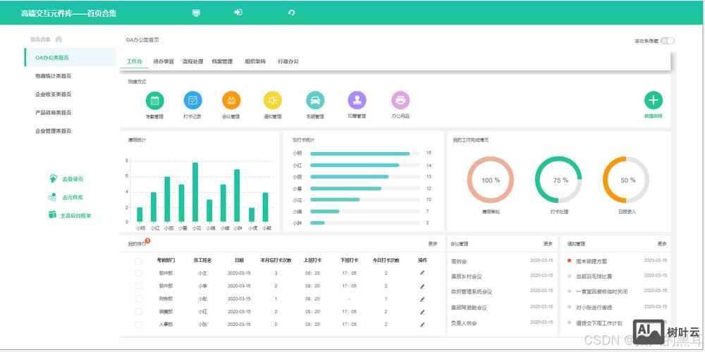Toggle the 滚动条隐藏 switch
Image resolution: width=705 pixels, height=352 pixels.
pos(667,41)
